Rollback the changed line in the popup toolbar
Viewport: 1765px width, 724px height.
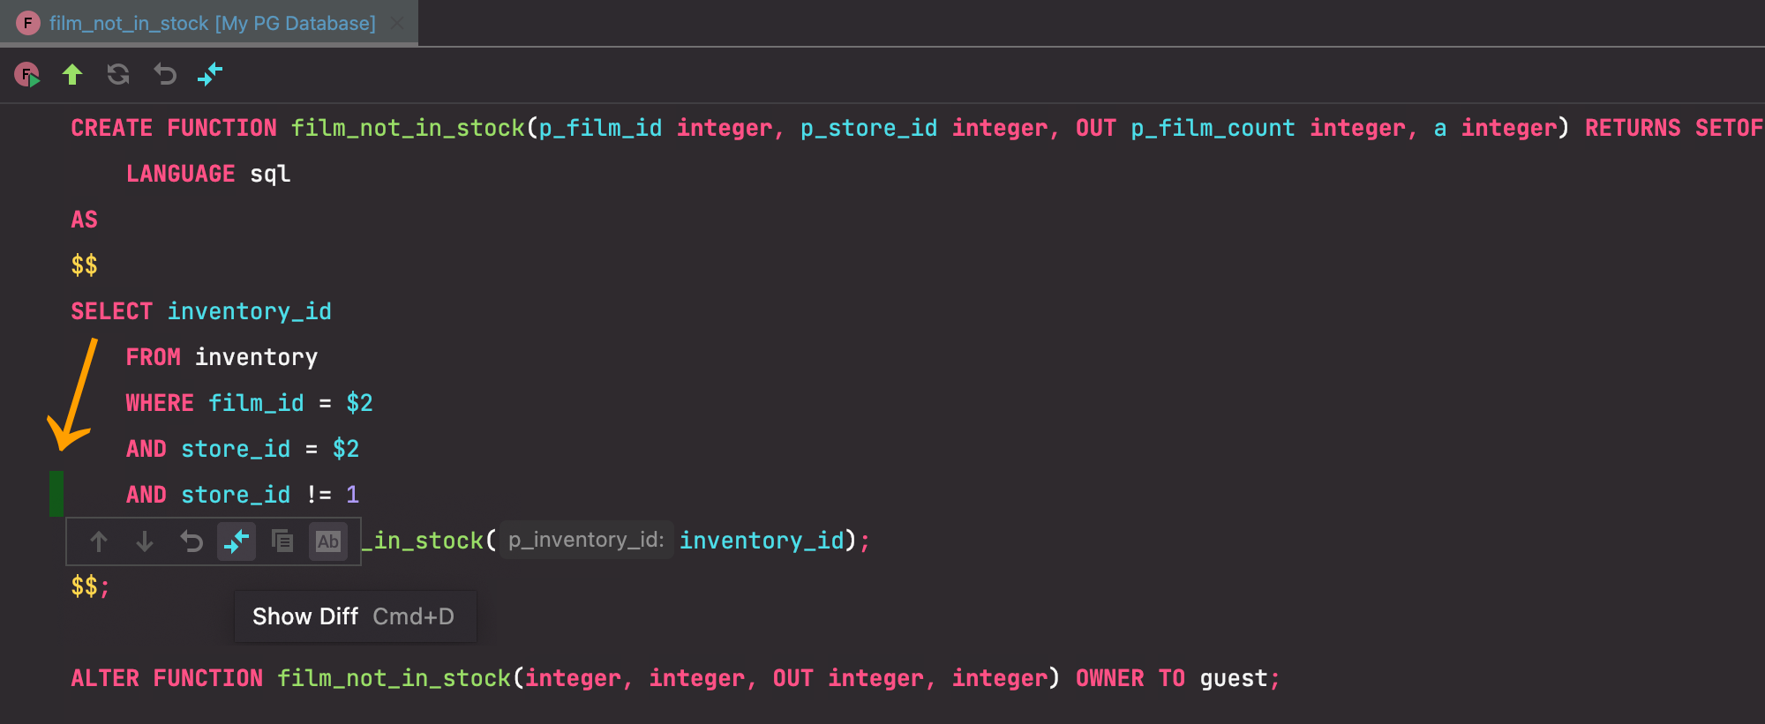pos(191,541)
